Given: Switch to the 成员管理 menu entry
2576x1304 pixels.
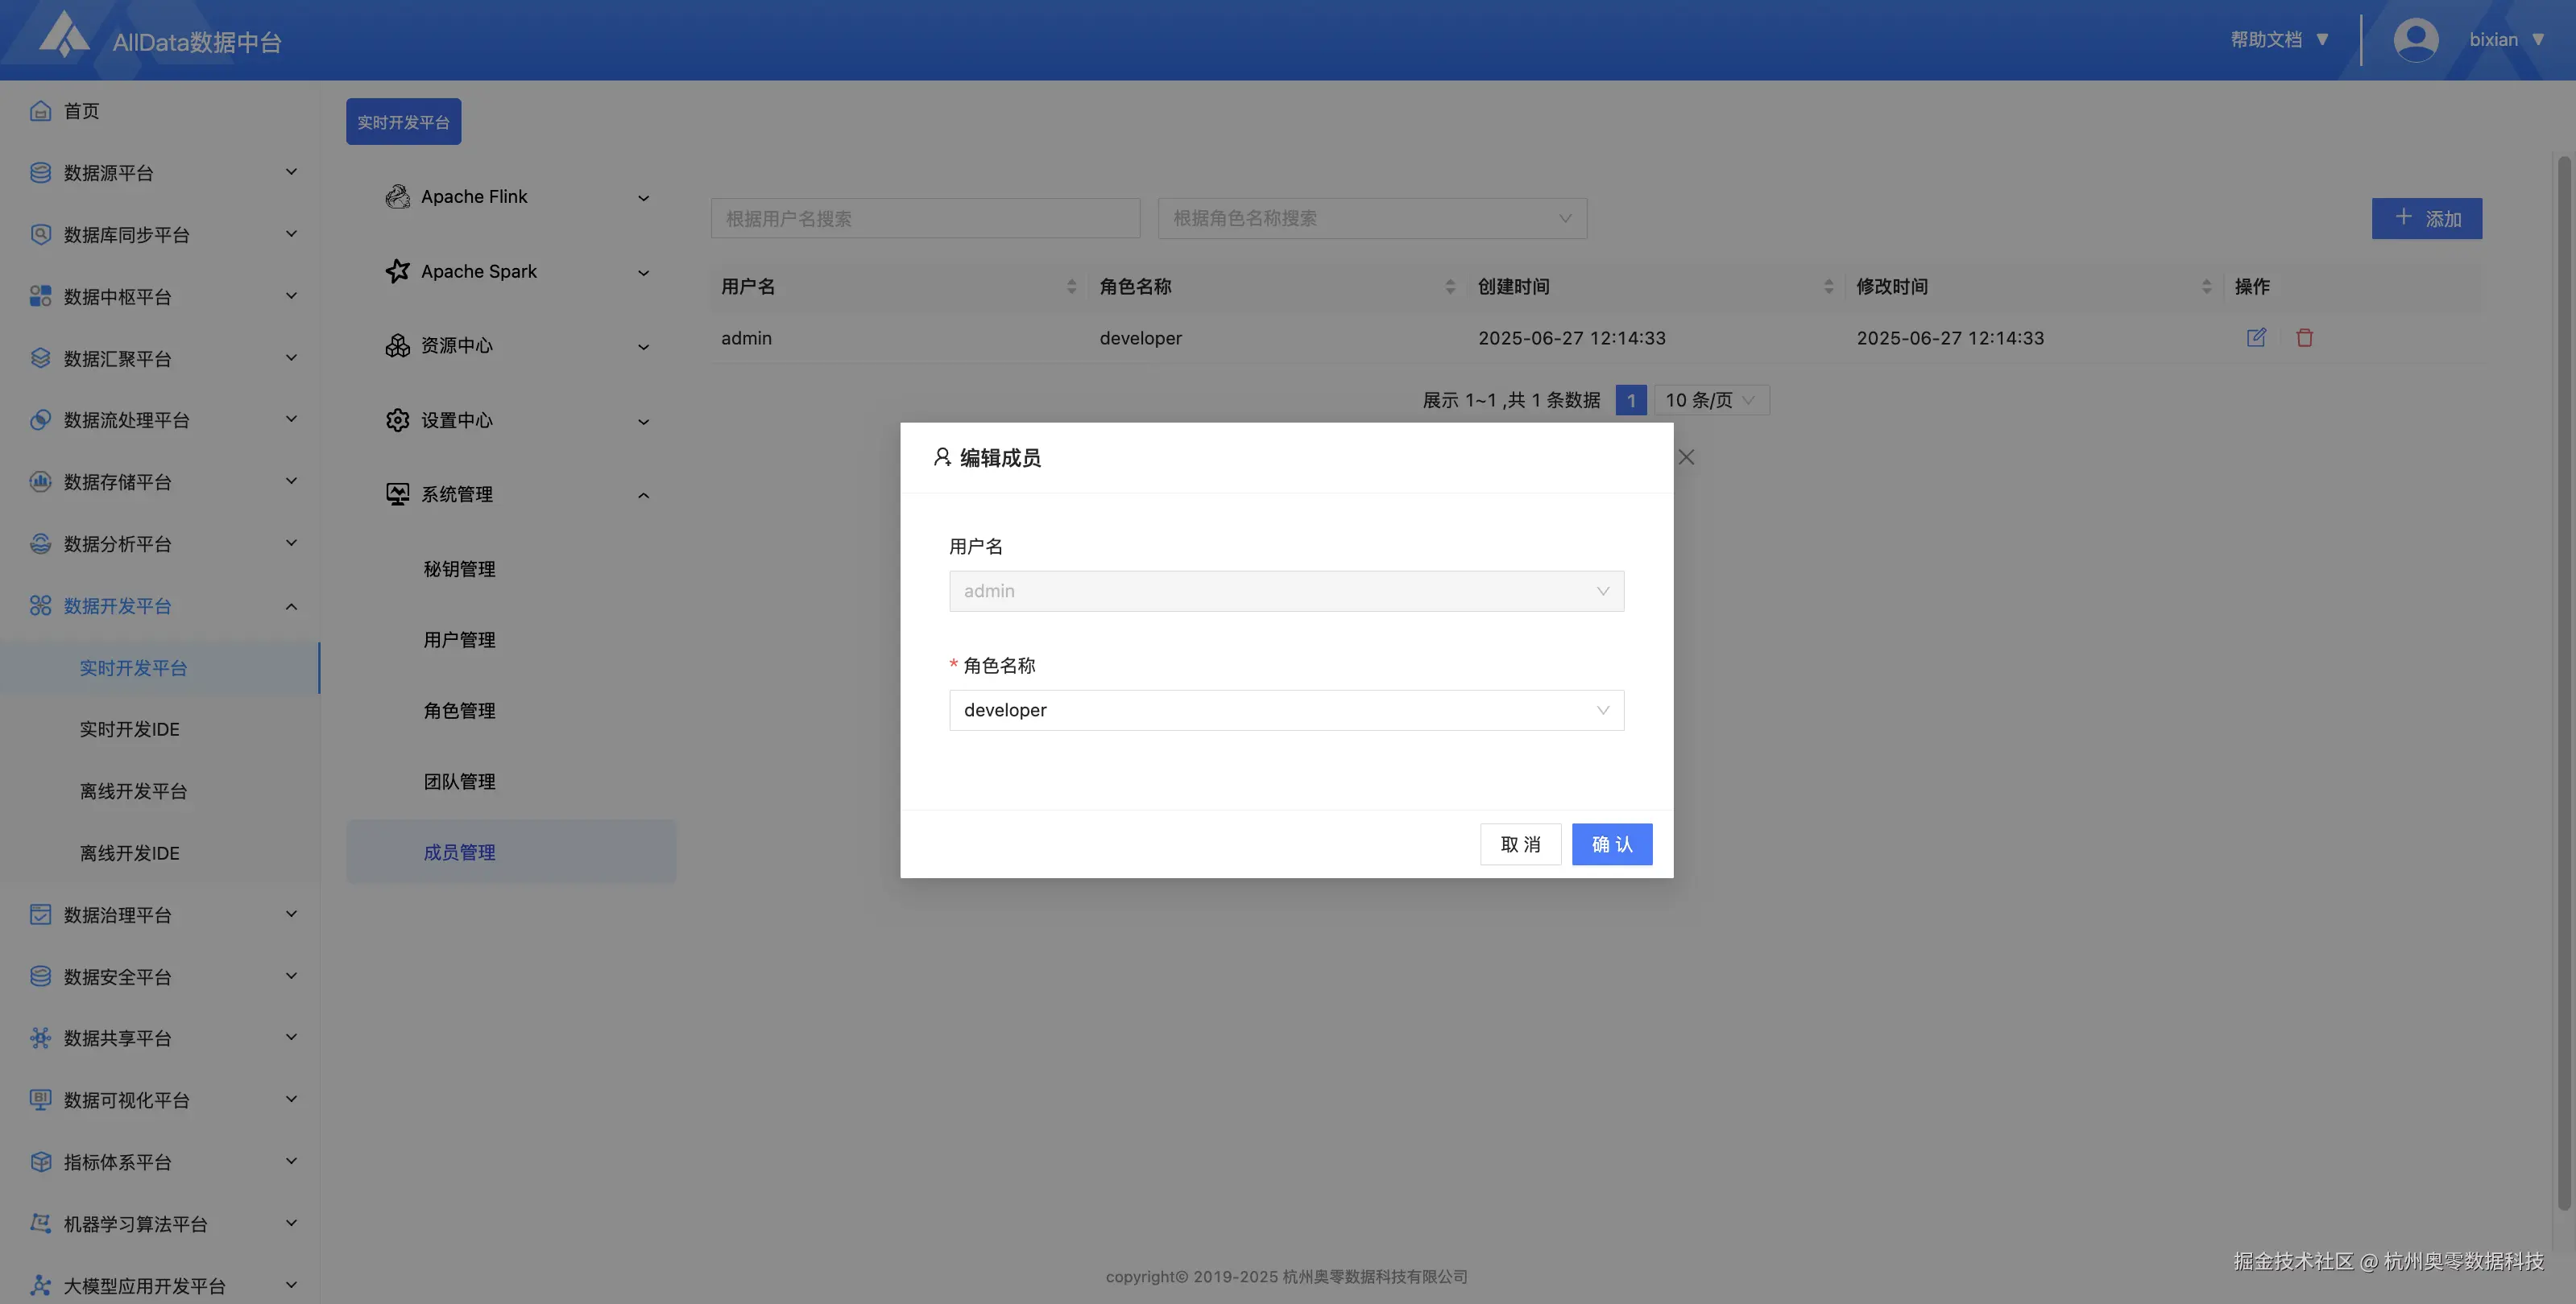Looking at the screenshot, I should (x=459, y=852).
